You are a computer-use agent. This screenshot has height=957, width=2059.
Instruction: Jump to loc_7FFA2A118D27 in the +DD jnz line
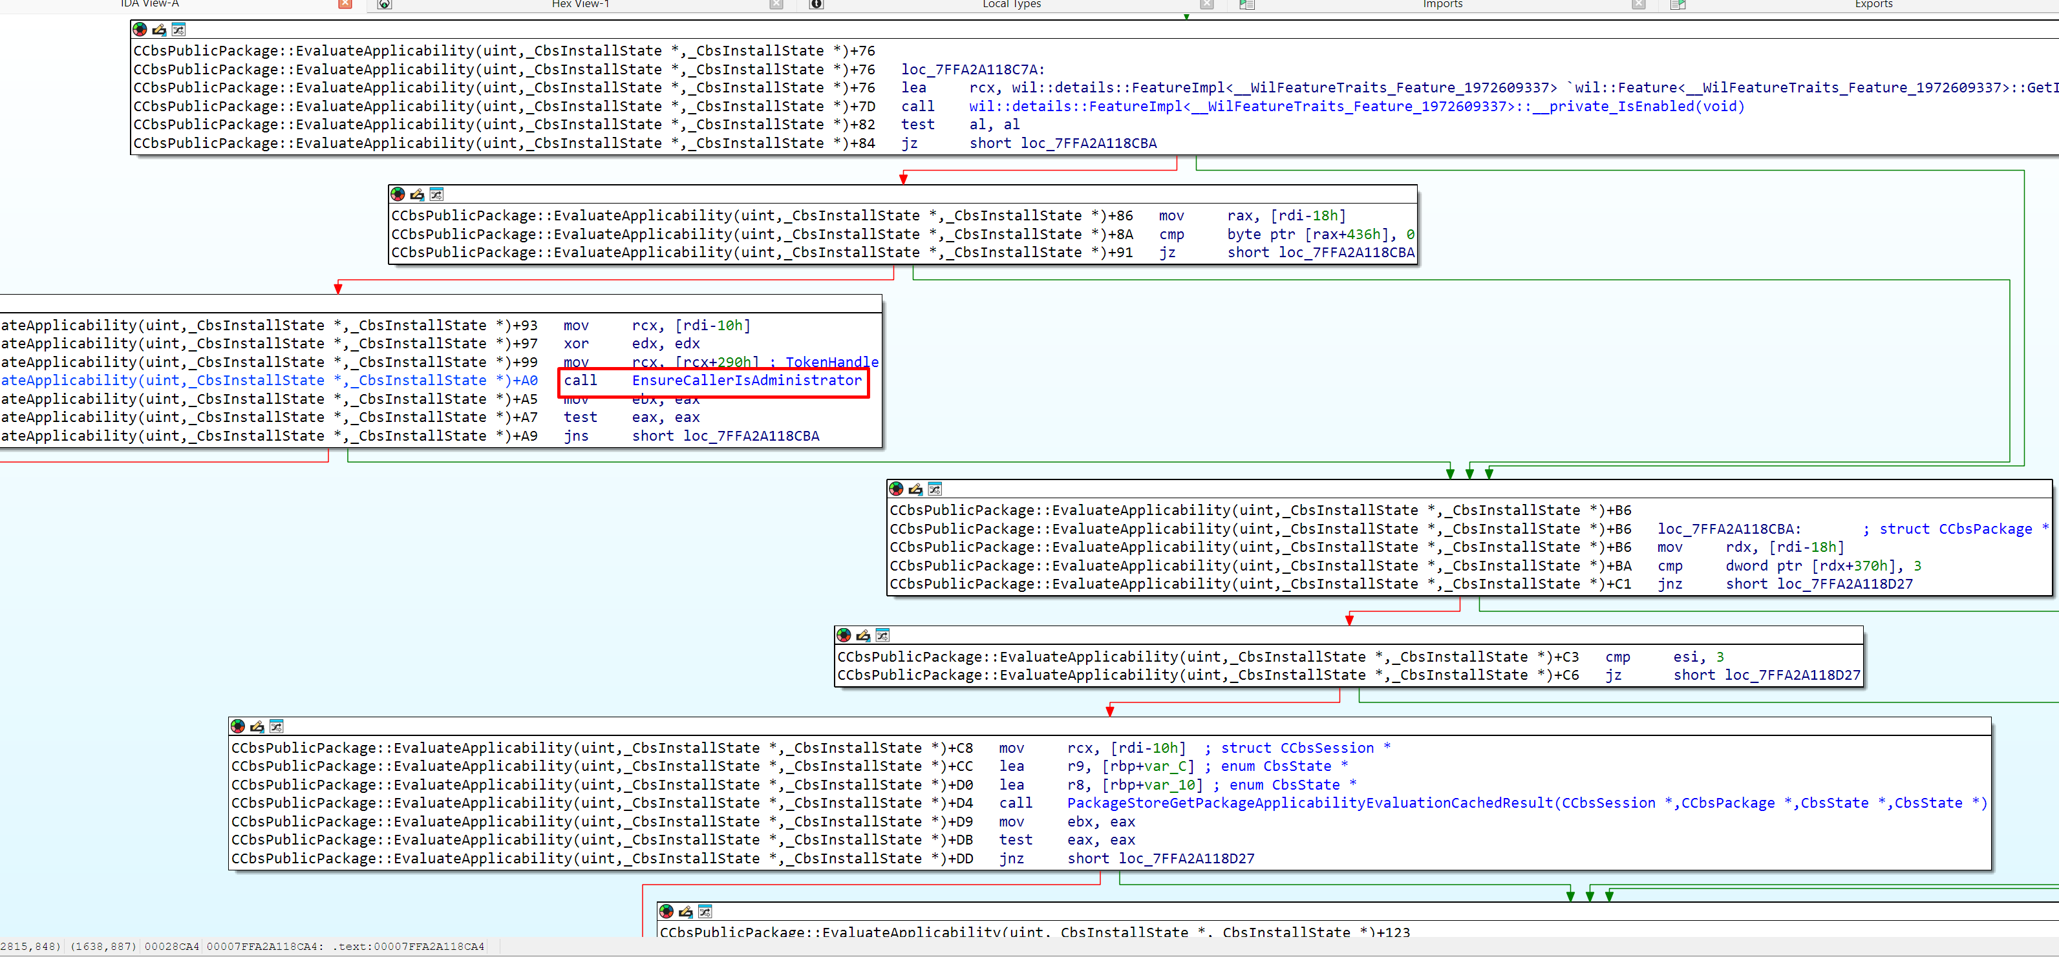[1186, 859]
